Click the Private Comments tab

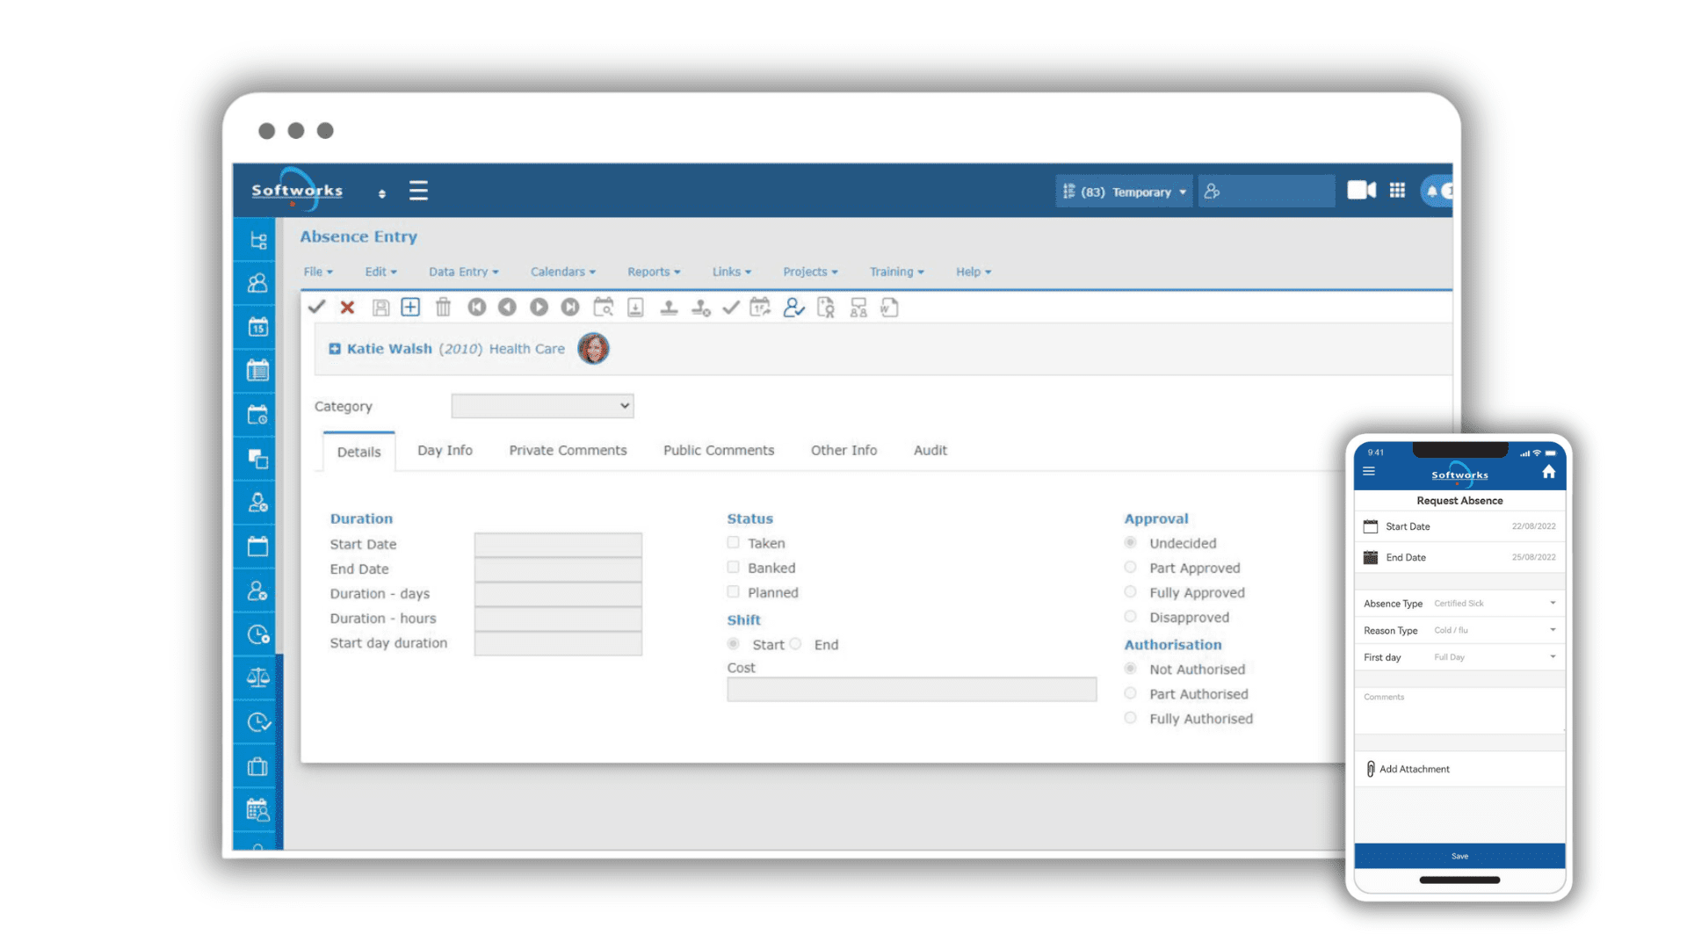(567, 450)
